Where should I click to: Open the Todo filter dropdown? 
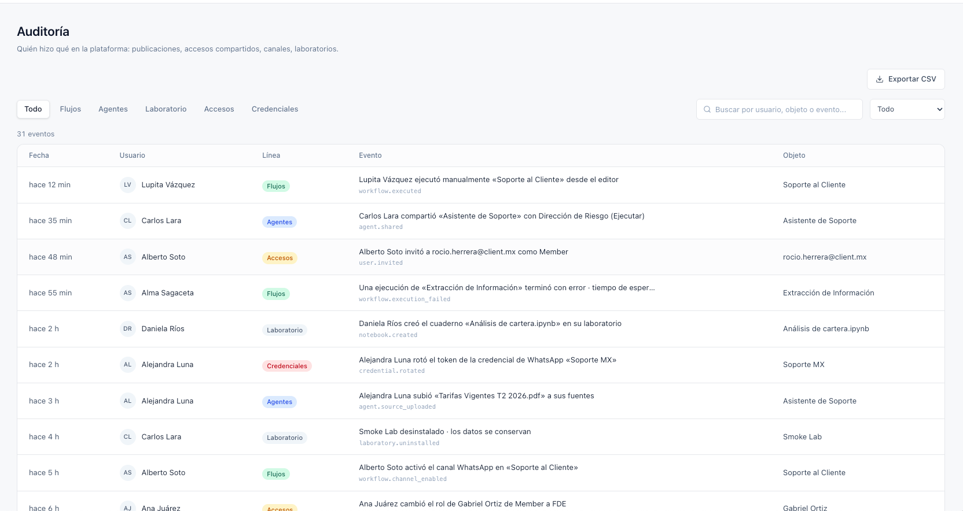[x=907, y=109]
